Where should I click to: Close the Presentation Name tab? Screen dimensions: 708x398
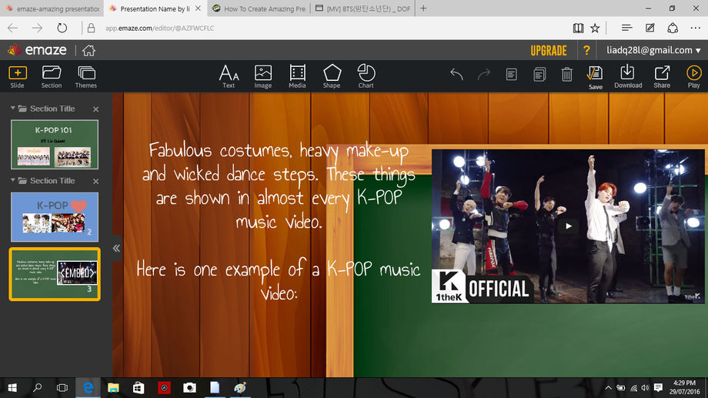pyautogui.click(x=199, y=8)
